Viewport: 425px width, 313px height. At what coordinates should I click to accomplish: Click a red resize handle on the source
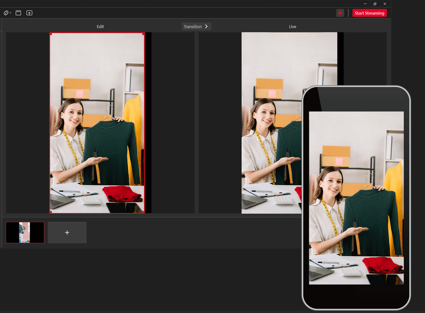coord(51,33)
